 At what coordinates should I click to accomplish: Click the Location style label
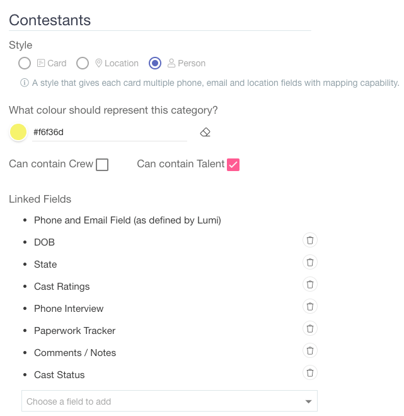(122, 63)
